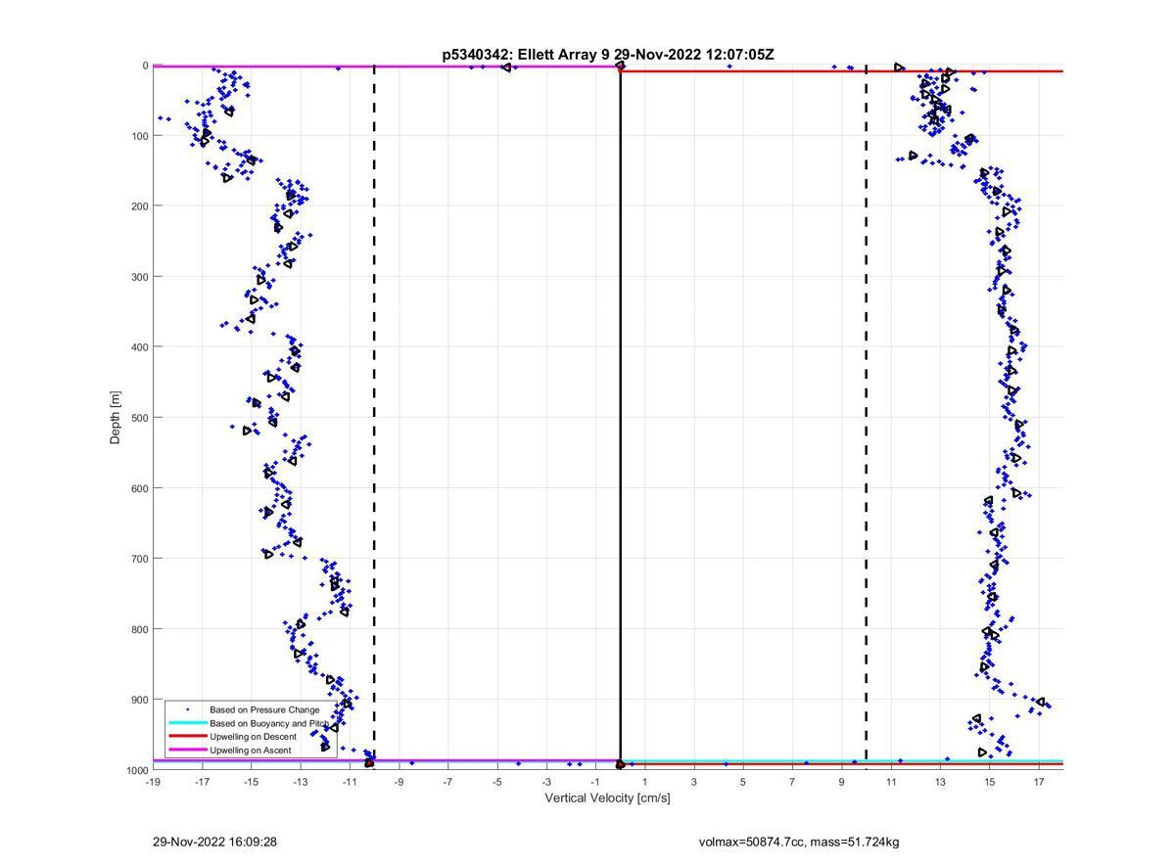
Task: Click depth axis tick label "0"
Action: (145, 66)
